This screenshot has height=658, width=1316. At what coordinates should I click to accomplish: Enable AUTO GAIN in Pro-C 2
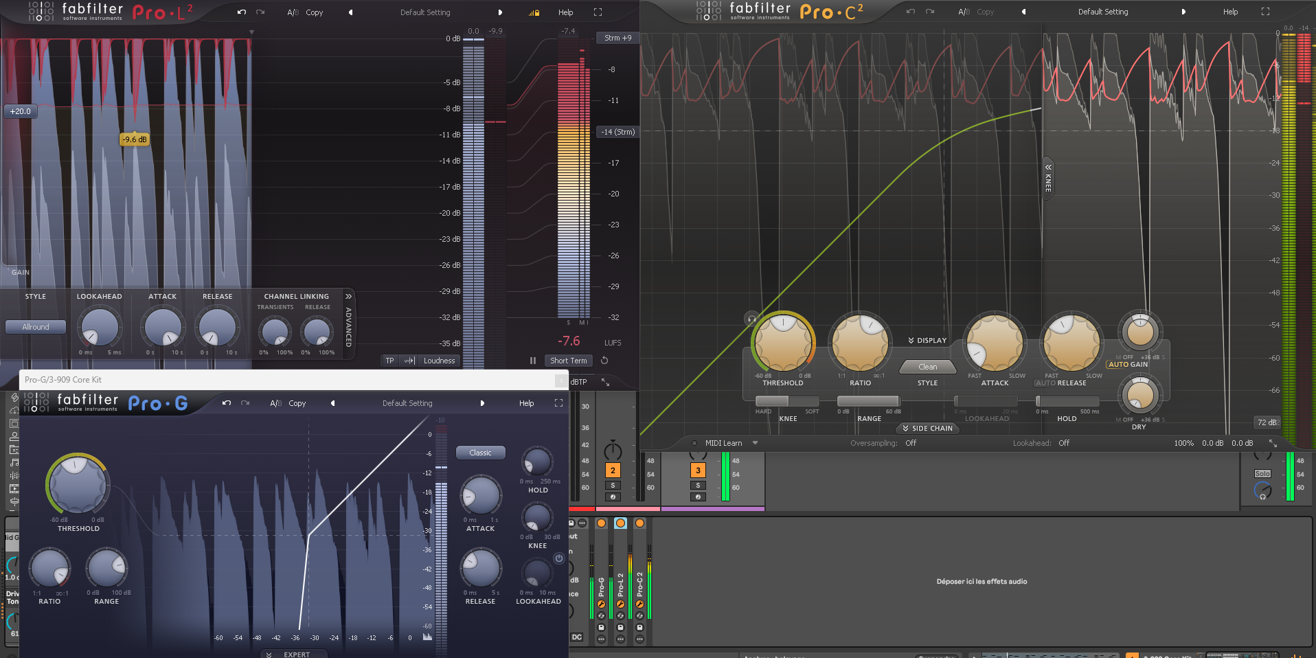coord(1128,364)
